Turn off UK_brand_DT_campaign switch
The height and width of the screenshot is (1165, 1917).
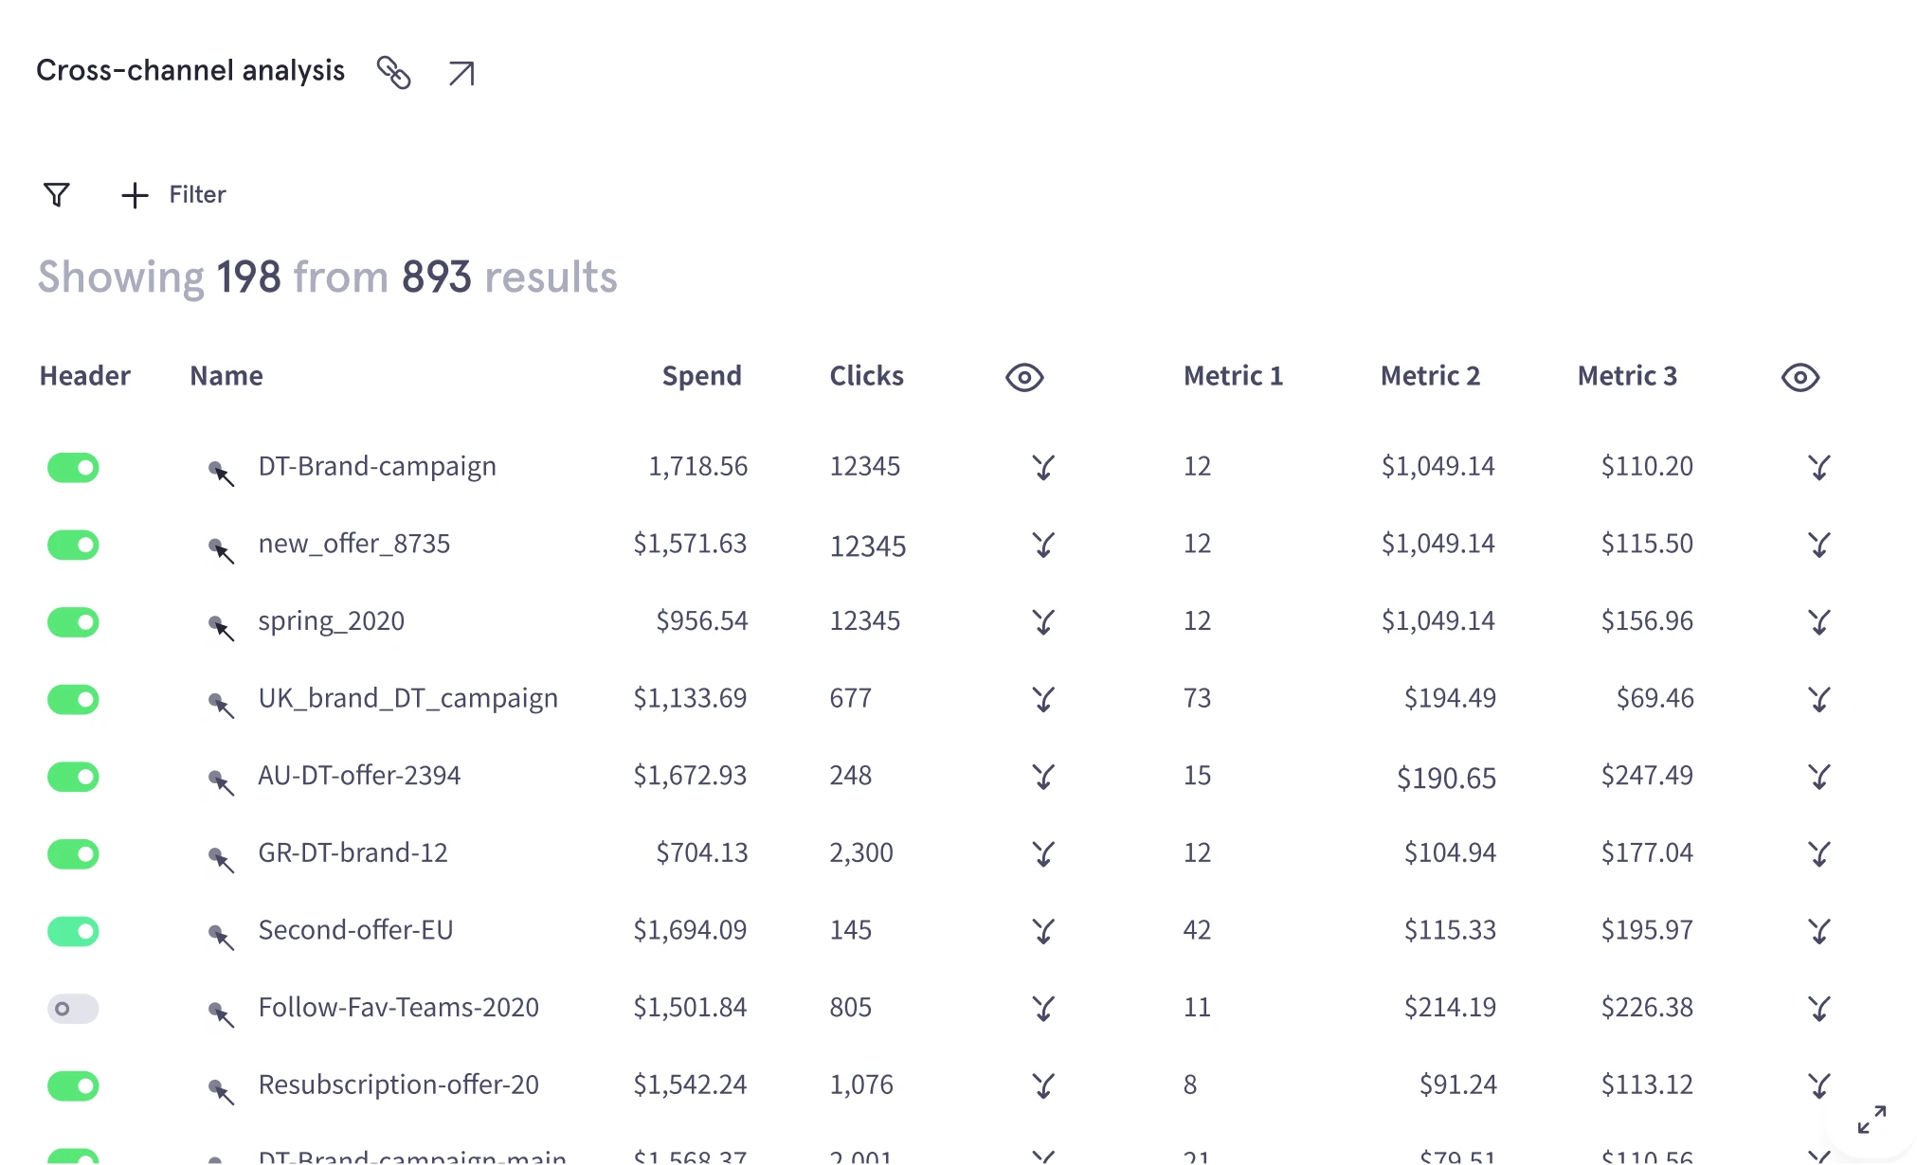coord(73,699)
